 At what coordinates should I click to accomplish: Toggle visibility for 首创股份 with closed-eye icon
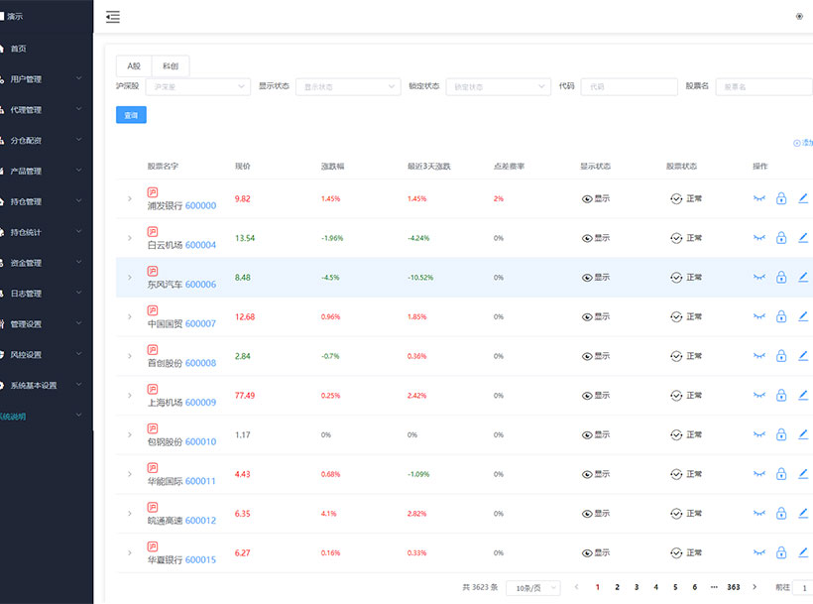coord(759,356)
